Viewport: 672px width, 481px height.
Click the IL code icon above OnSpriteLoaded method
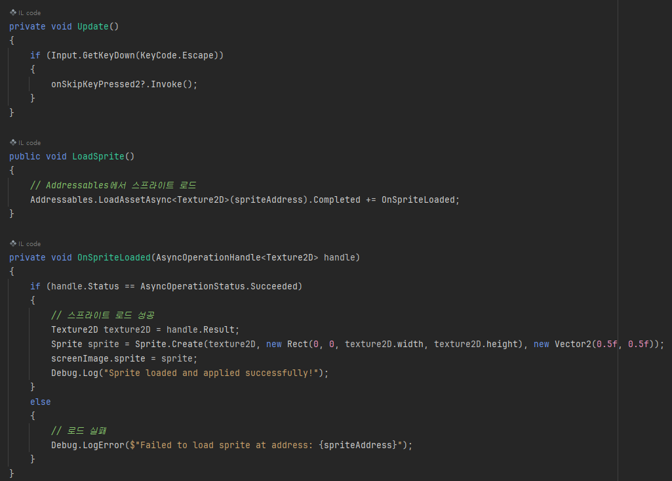(12, 243)
